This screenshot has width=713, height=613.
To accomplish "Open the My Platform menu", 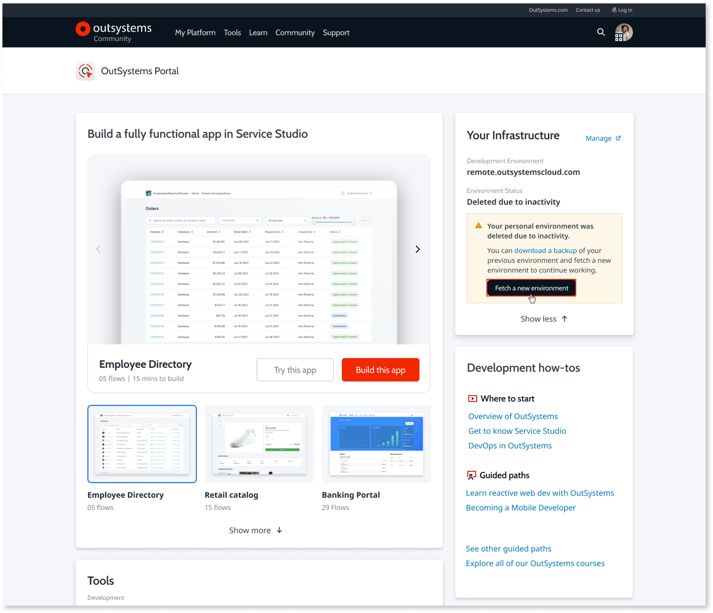I will click(195, 33).
